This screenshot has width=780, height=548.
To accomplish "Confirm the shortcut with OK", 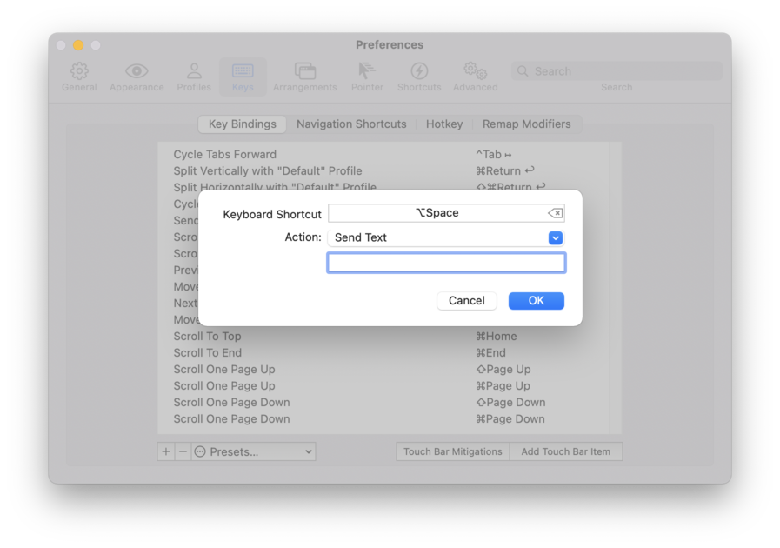I will (536, 300).
